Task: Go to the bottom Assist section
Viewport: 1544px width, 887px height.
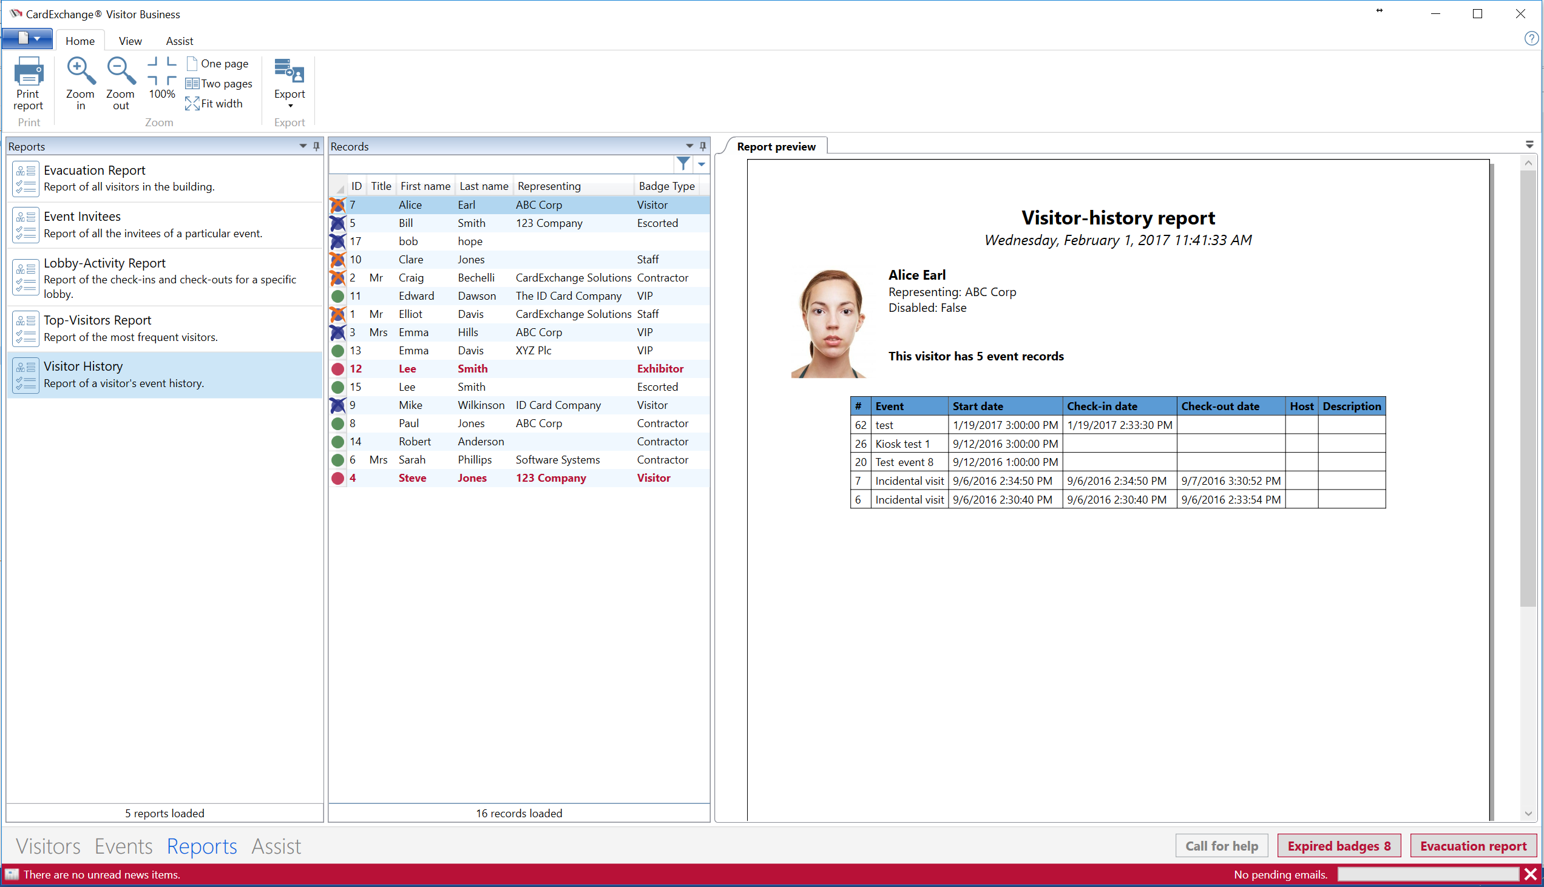Action: pos(276,846)
